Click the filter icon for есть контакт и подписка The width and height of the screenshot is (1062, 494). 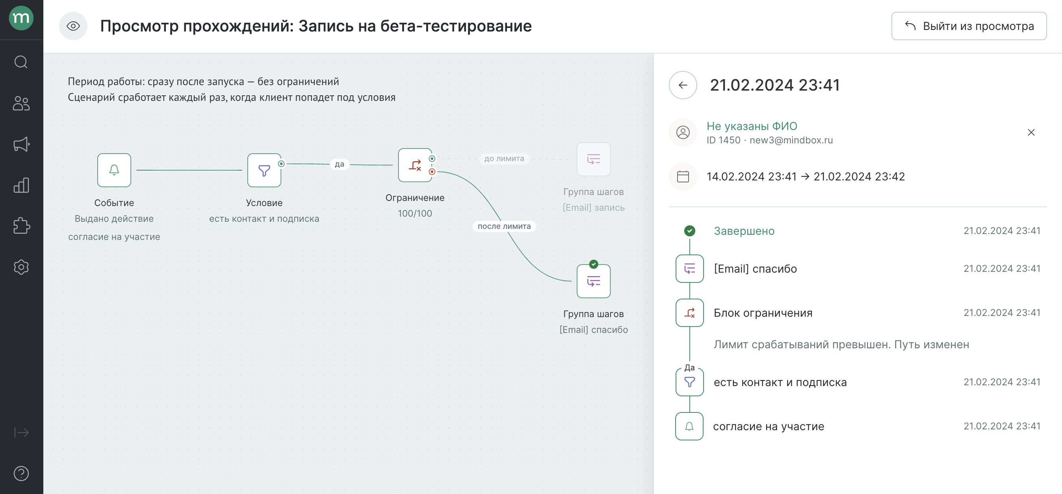[x=689, y=382]
